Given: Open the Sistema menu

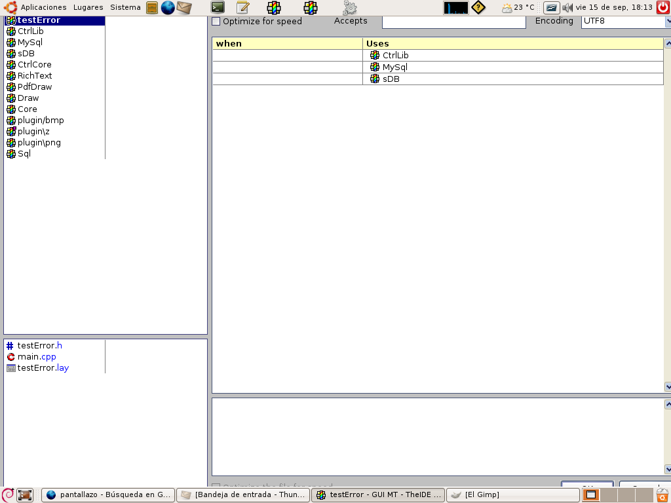Looking at the screenshot, I should click(x=125, y=7).
